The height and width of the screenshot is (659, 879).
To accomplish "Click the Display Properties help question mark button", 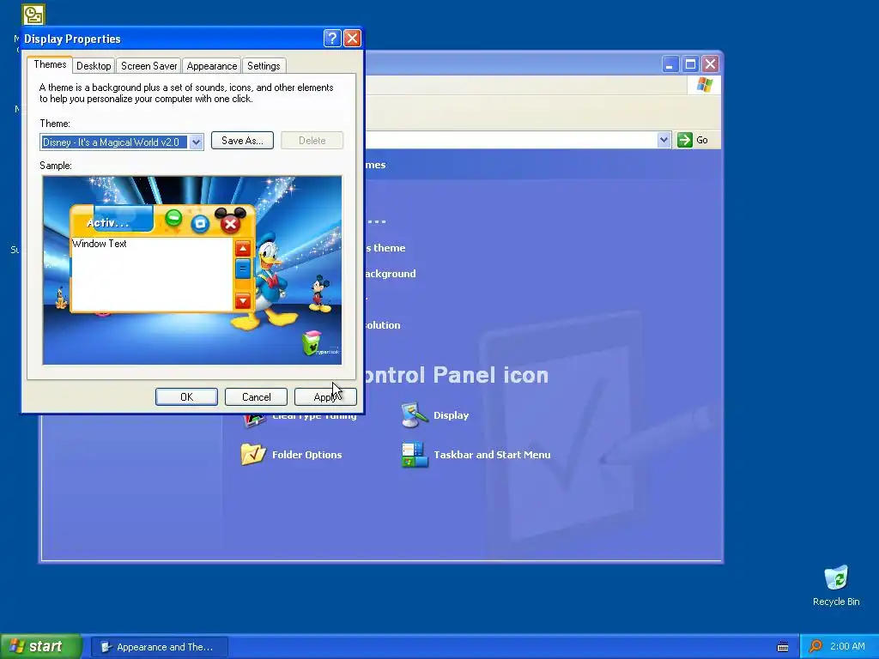I will coord(332,38).
